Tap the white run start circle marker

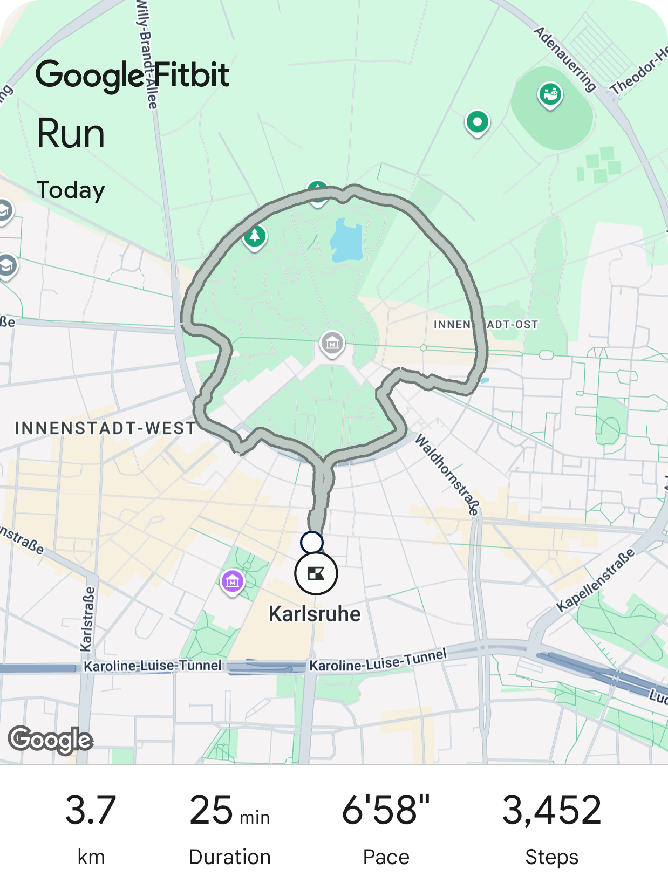click(x=312, y=542)
